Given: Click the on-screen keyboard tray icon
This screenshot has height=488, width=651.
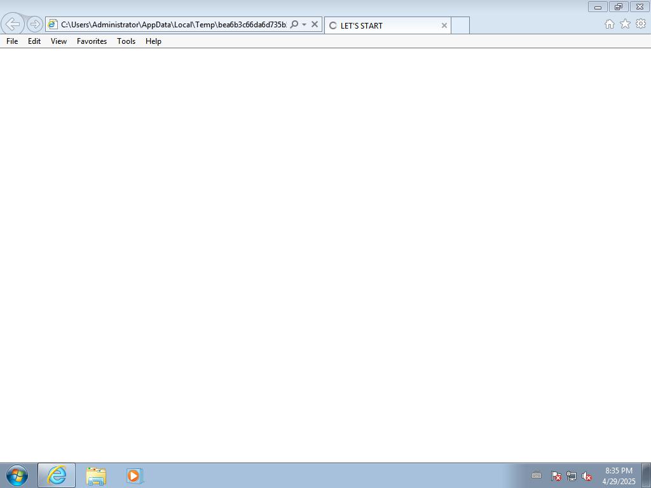Looking at the screenshot, I should coord(537,475).
